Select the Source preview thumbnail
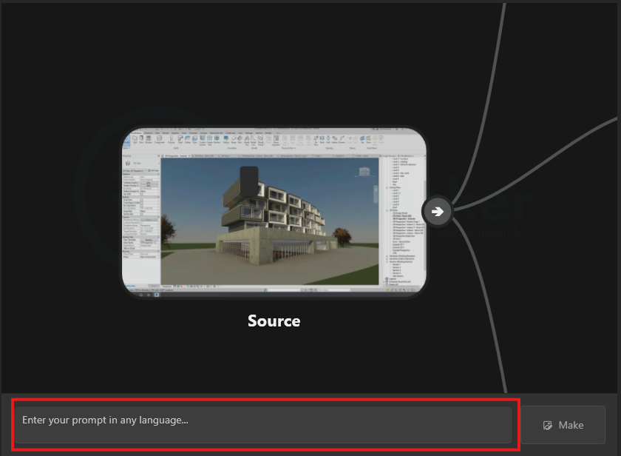Screen dimensions: 621x456 (x=274, y=214)
